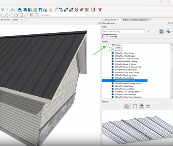Click the spray can material painter icon
173x146 pixels.
[x=61, y=10]
